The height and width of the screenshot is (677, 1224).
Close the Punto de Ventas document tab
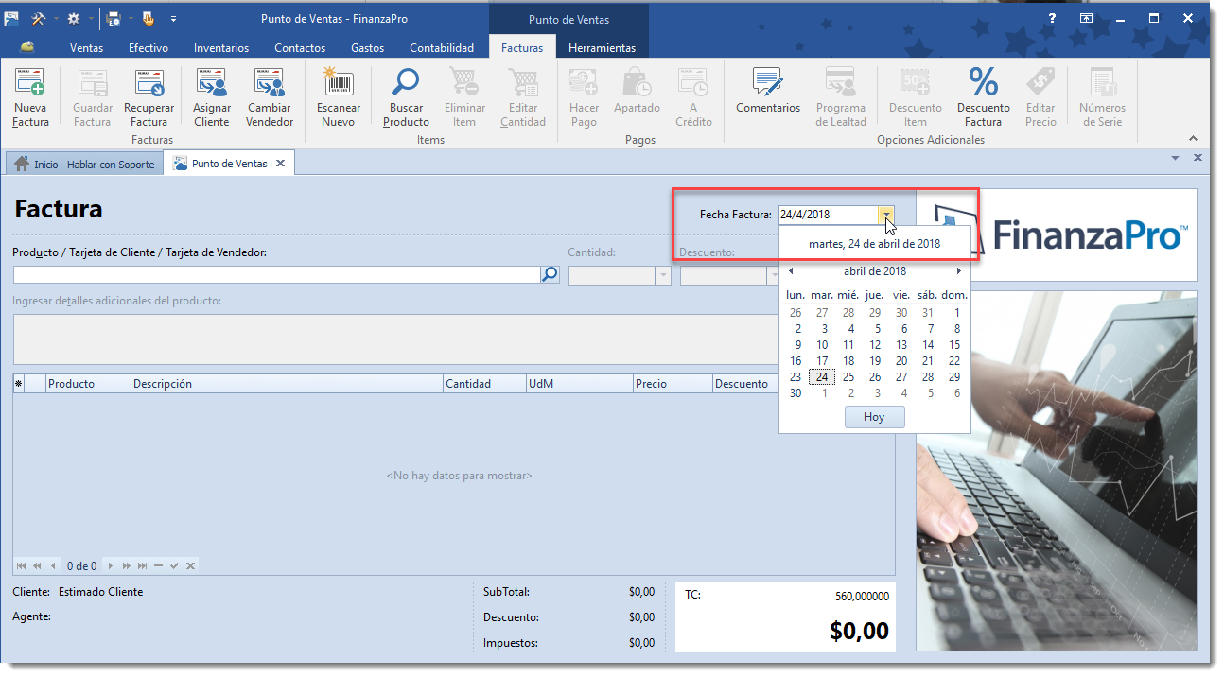tap(280, 164)
